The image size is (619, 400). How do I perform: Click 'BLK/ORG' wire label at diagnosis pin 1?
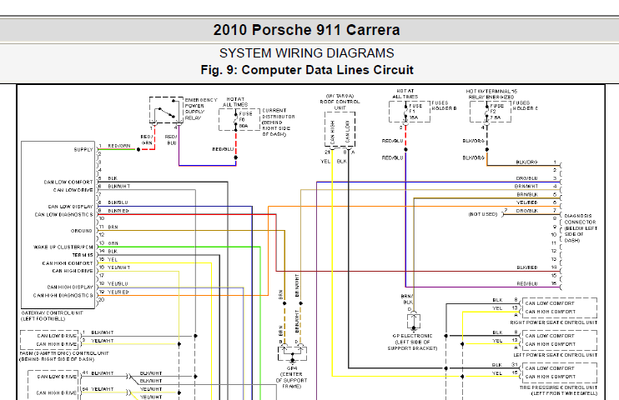[527, 162]
